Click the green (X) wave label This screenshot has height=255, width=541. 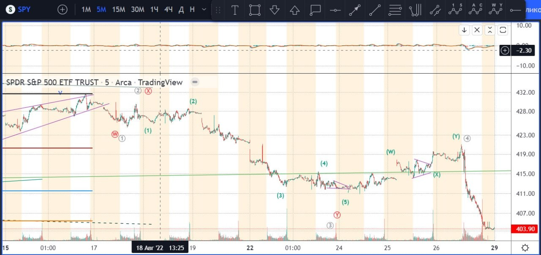[x=437, y=174]
